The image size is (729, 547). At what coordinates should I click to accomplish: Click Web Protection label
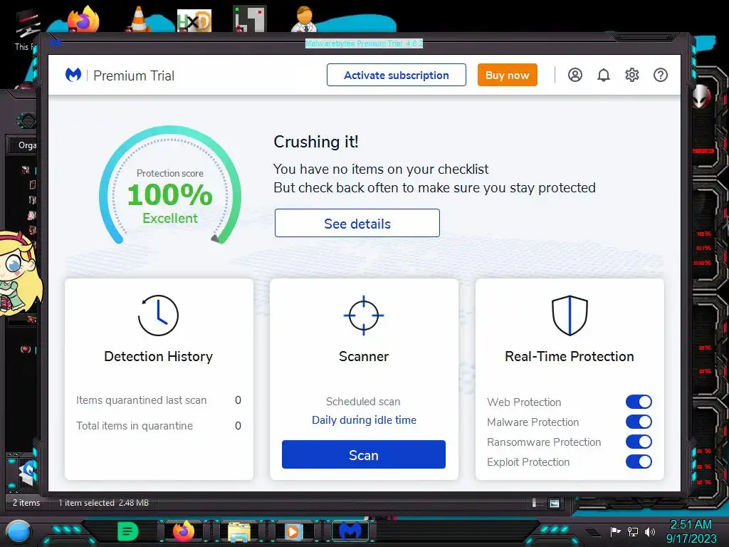pyautogui.click(x=524, y=402)
